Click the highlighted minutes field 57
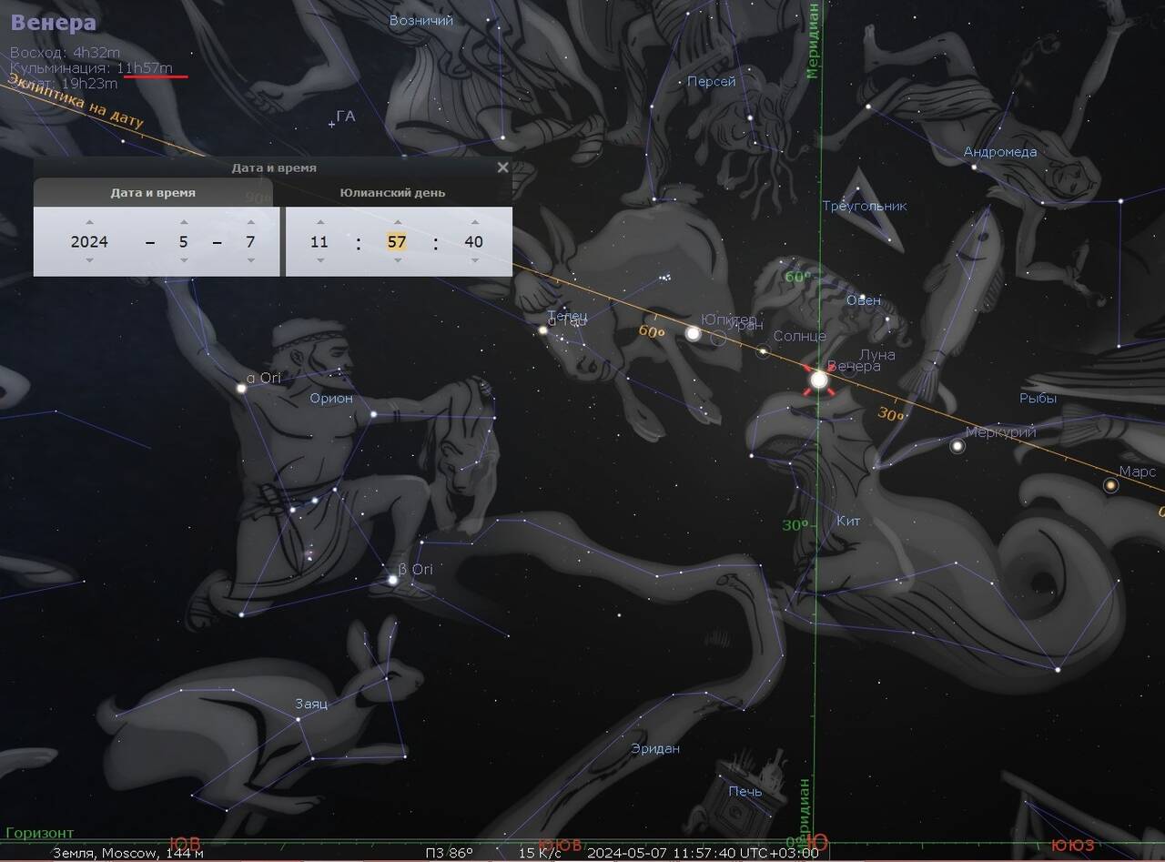The height and width of the screenshot is (862, 1165). 397,241
